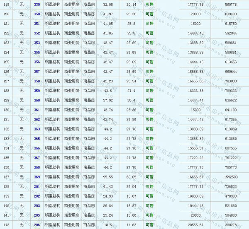Click room number 206
Screen dimensions: 249x229
point(37,225)
